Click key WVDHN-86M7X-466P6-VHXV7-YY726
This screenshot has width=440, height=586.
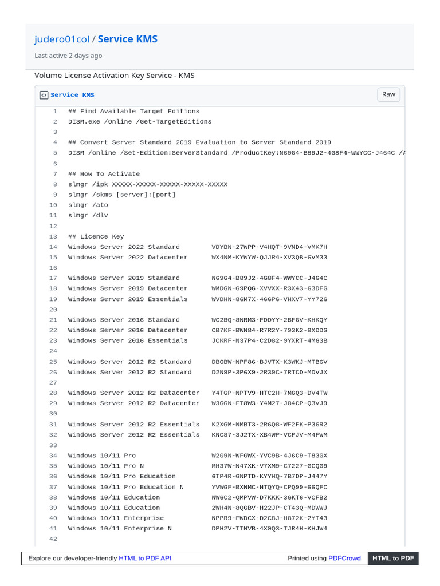pos(269,299)
